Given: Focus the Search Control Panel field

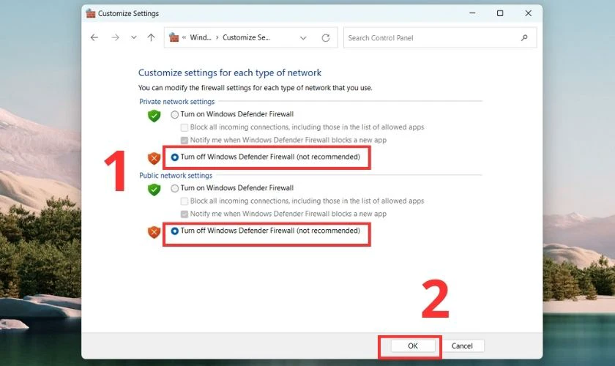Looking at the screenshot, I should tap(440, 38).
